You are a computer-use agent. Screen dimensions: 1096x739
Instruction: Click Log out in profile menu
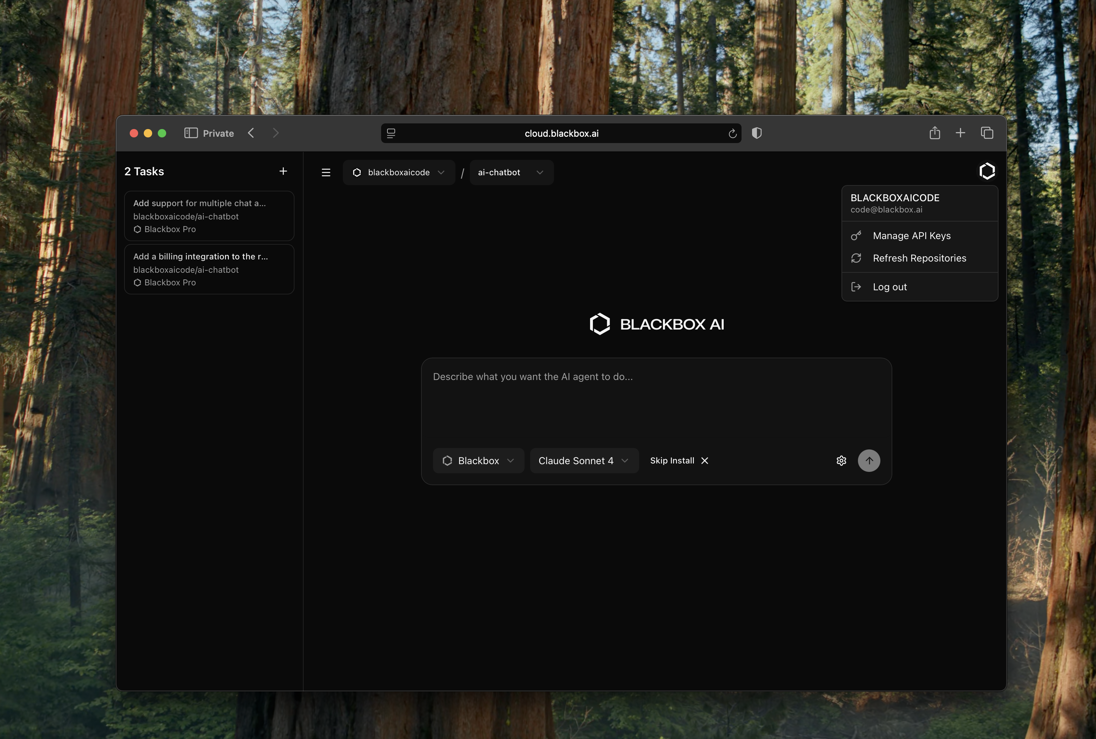pos(889,287)
